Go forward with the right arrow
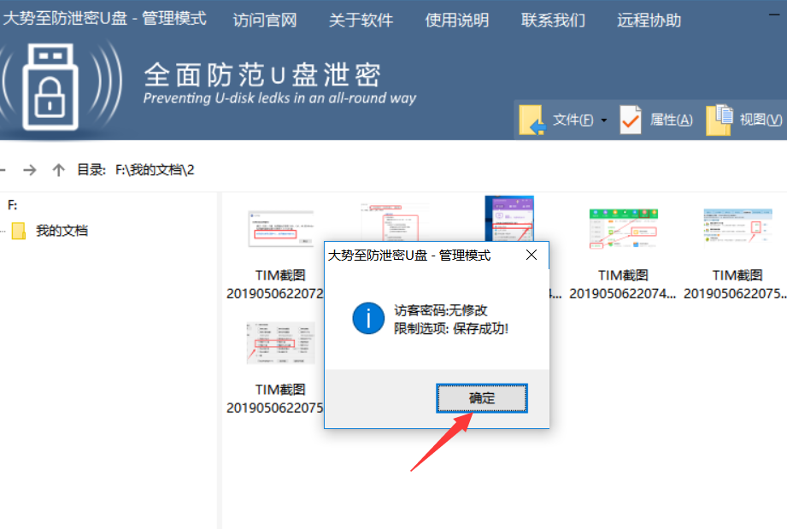Screen dimensions: 787x529 click(x=30, y=170)
